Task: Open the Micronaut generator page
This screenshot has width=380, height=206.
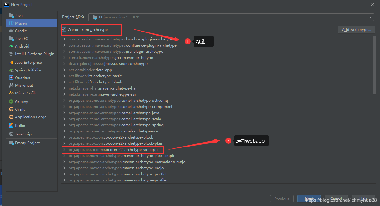Action: click(x=23, y=85)
